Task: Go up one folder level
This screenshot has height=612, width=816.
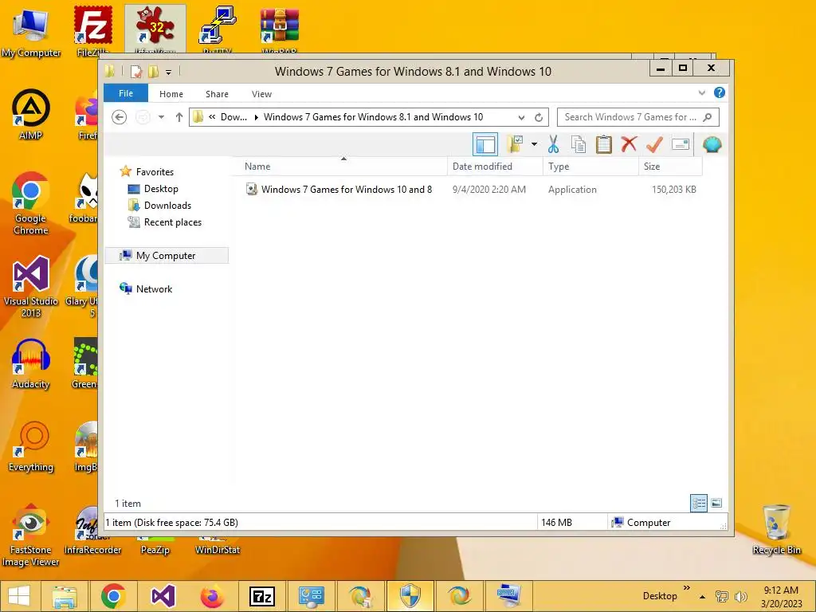Action: tap(179, 117)
